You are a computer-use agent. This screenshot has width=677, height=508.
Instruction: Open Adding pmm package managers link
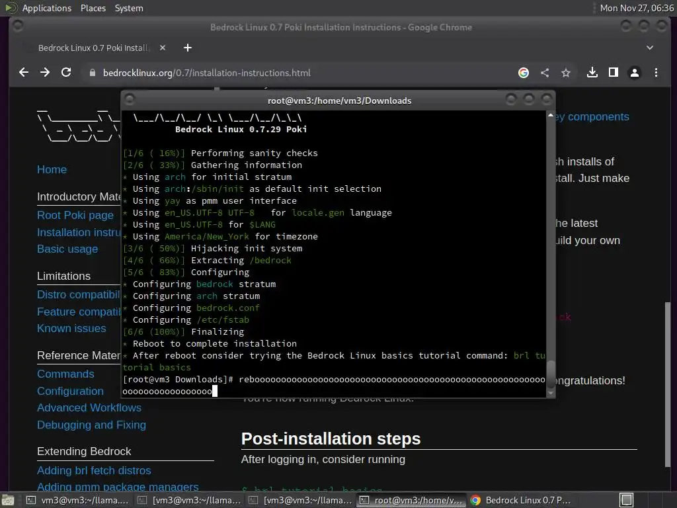tap(118, 487)
